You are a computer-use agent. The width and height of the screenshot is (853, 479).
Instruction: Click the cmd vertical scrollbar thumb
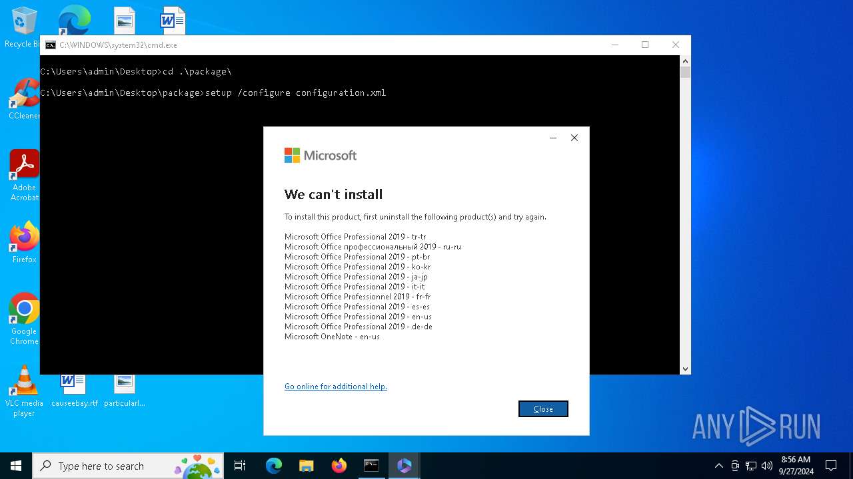click(x=685, y=72)
